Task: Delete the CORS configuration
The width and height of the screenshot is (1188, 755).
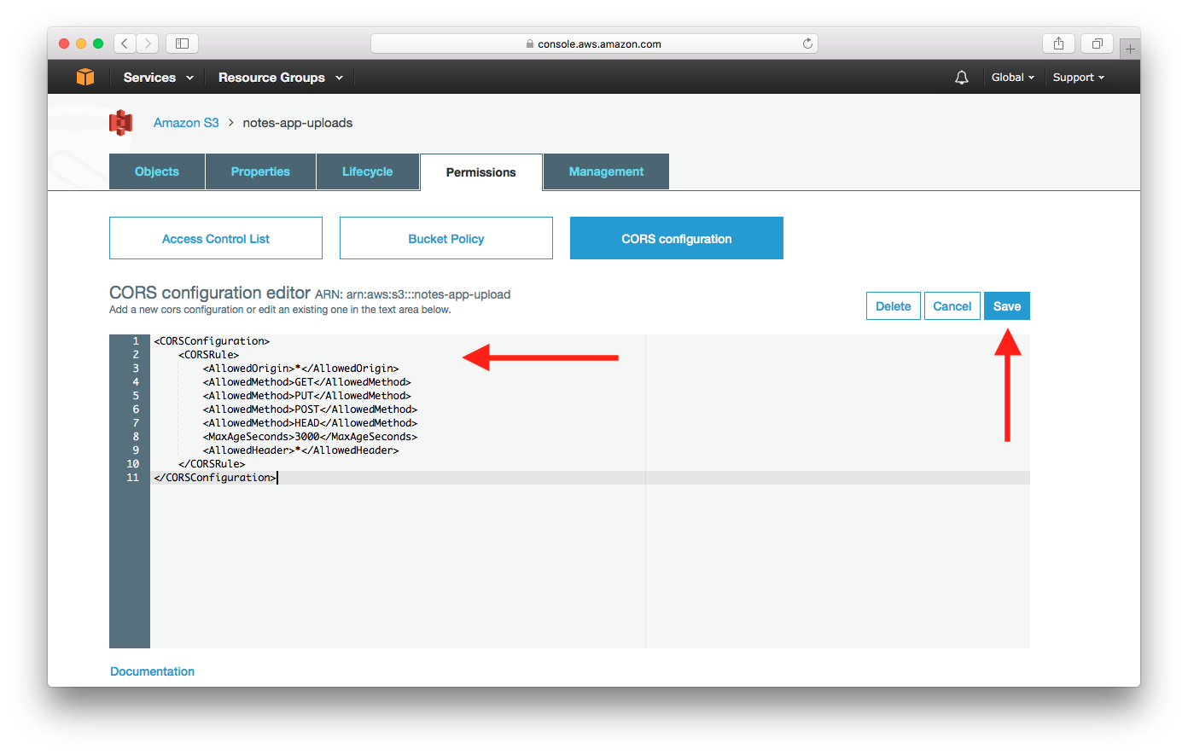Action: click(x=894, y=306)
